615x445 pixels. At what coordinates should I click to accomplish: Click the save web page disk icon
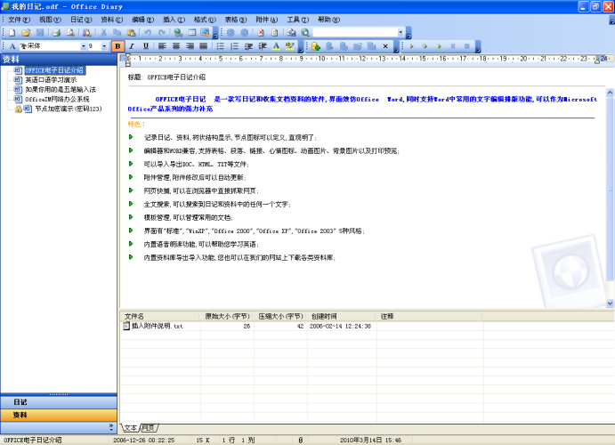[x=291, y=33]
